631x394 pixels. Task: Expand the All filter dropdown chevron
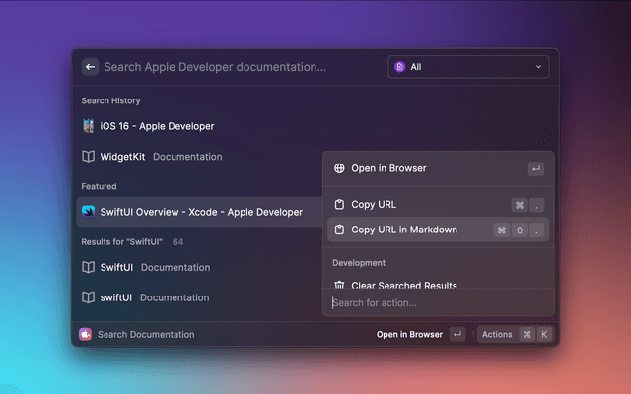tap(538, 67)
